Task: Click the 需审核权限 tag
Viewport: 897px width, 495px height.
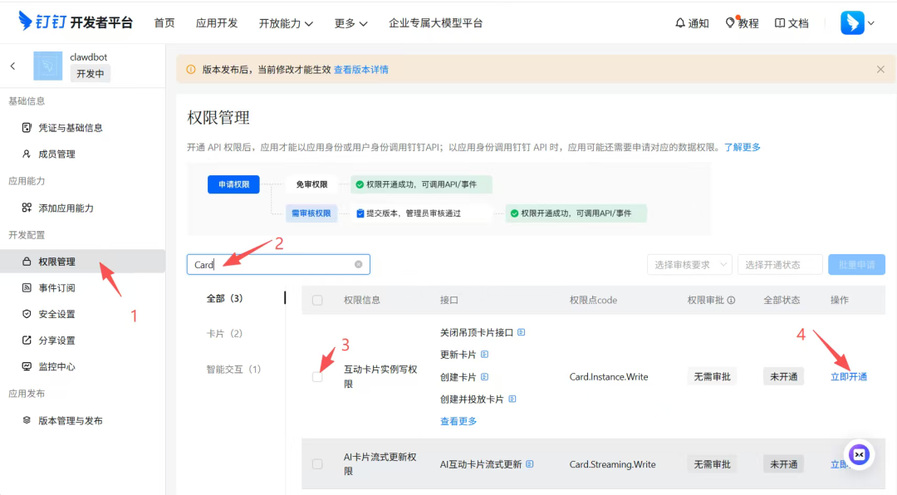Action: (311, 213)
